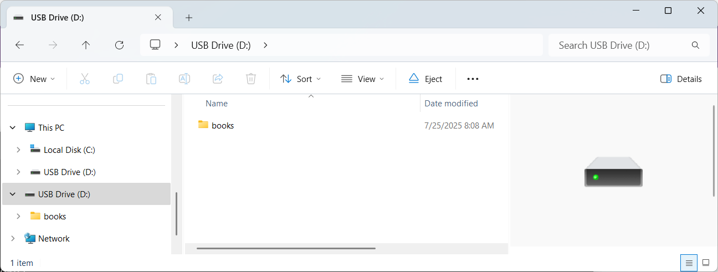Switch to details list view in status bar
This screenshot has height=272, width=718.
pos(689,263)
